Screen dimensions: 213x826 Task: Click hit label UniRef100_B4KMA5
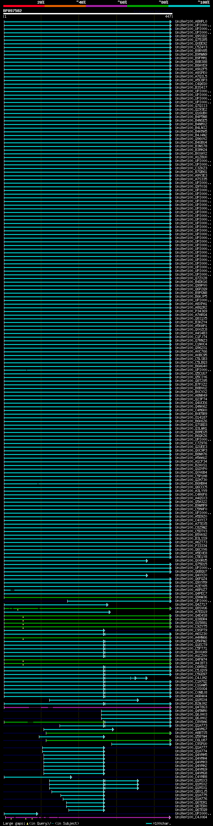point(191,132)
